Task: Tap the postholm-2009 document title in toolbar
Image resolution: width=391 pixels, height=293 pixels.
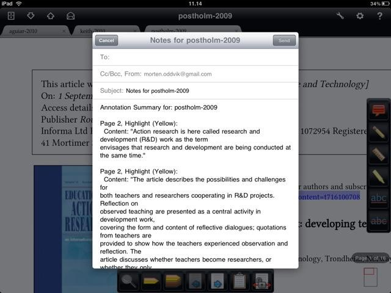Action: (x=205, y=16)
